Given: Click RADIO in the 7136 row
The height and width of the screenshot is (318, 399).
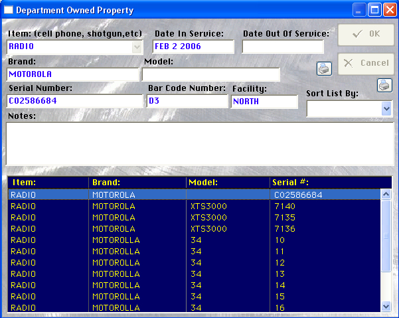Looking at the screenshot, I should (23, 228).
